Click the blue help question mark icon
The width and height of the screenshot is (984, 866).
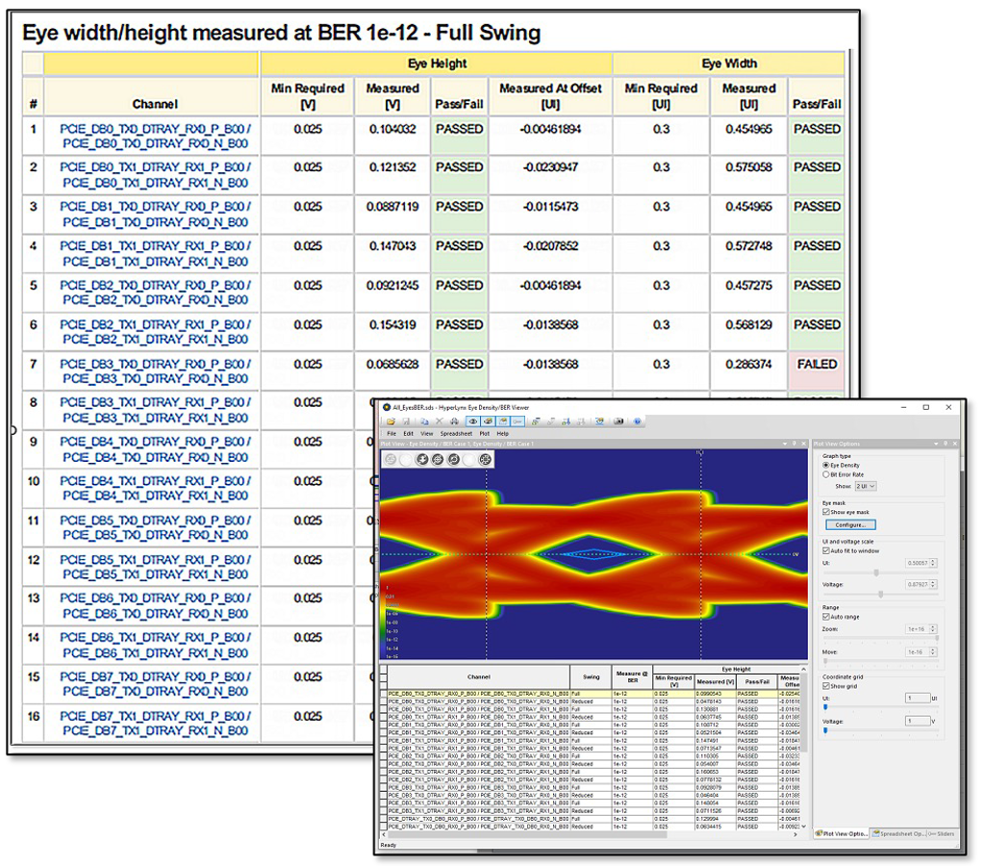[x=637, y=421]
